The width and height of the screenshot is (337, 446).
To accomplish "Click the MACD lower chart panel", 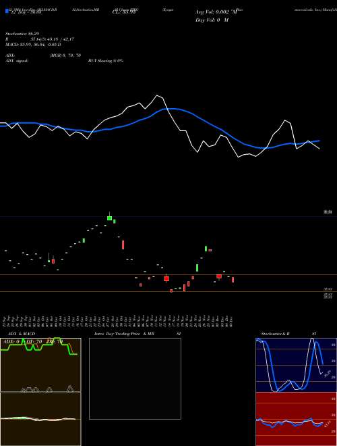I will (40, 419).
